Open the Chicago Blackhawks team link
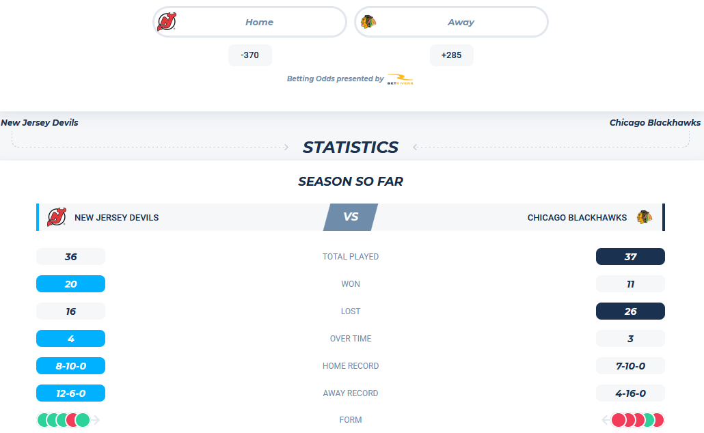 point(655,122)
